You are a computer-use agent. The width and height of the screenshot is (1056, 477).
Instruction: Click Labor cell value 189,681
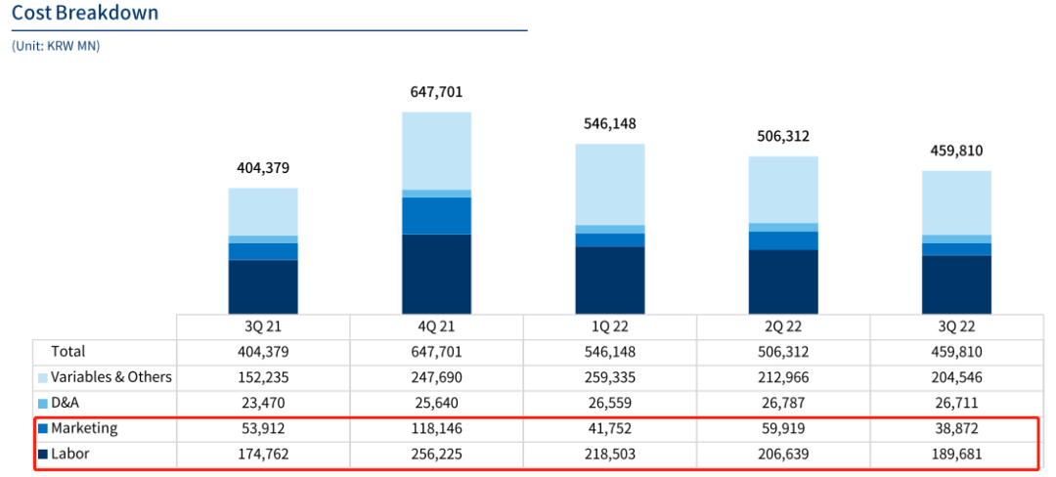click(x=955, y=454)
